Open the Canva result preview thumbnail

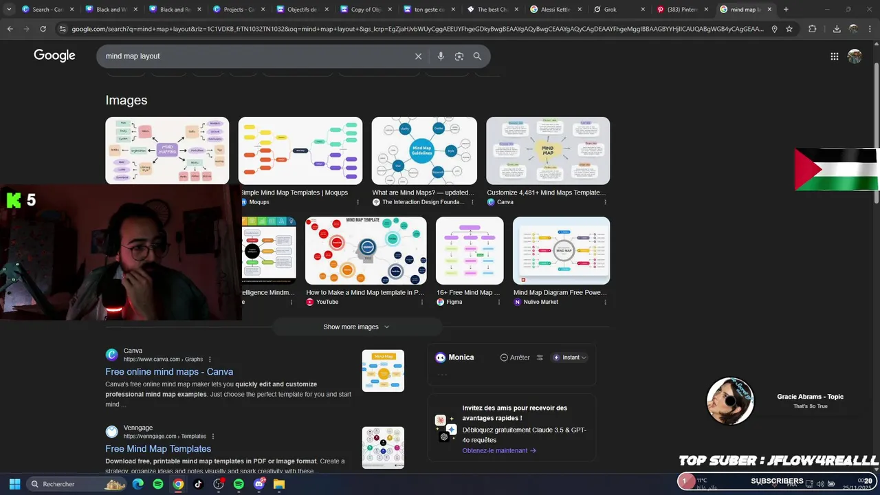383,371
